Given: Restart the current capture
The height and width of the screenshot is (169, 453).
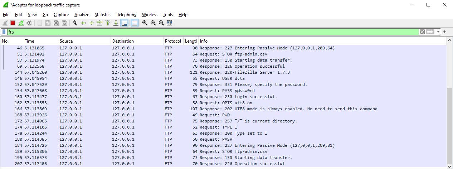Looking at the screenshot, I should pyautogui.click(x=21, y=23).
